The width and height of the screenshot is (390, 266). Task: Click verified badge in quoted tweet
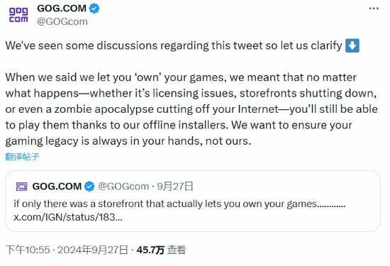coord(89,187)
